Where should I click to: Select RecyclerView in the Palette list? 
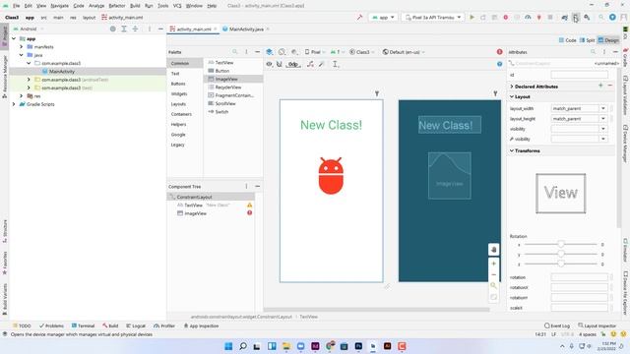coord(233,88)
